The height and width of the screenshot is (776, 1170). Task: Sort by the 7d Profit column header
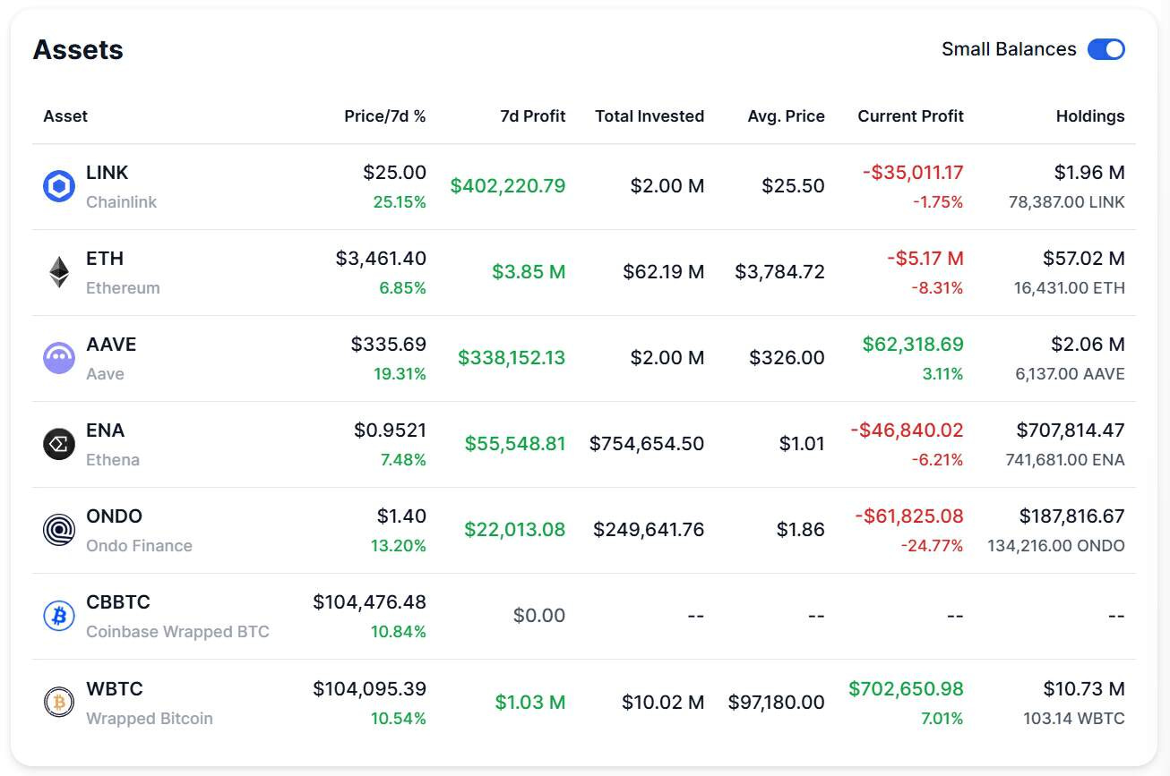pos(533,116)
